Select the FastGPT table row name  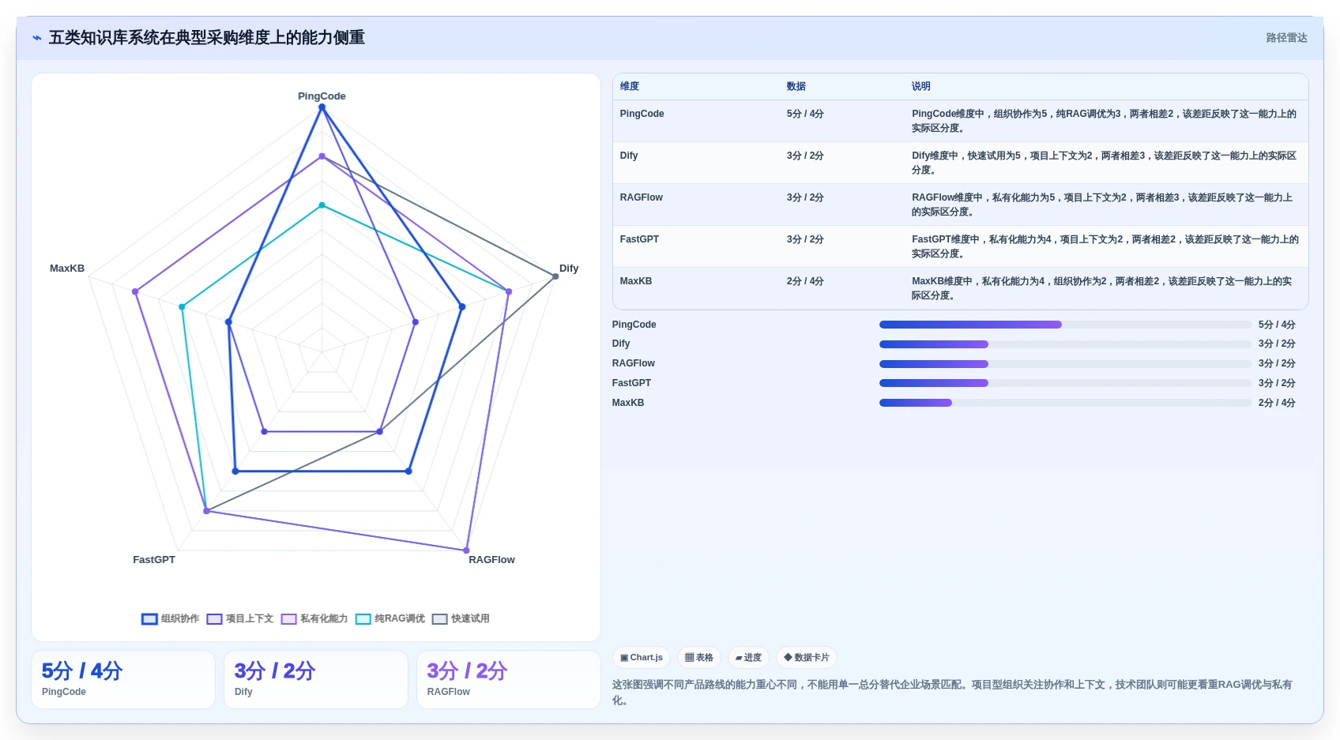tap(639, 239)
